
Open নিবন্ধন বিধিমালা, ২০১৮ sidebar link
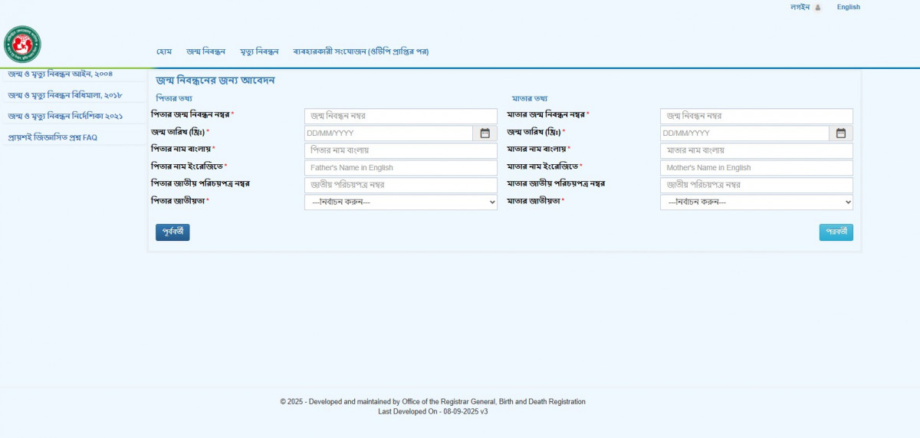click(x=65, y=95)
